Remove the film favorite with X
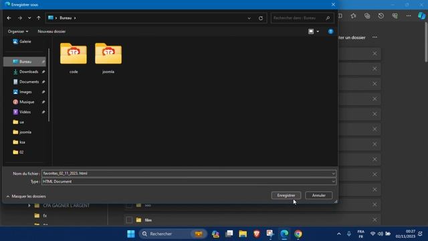 pyautogui.click(x=374, y=220)
